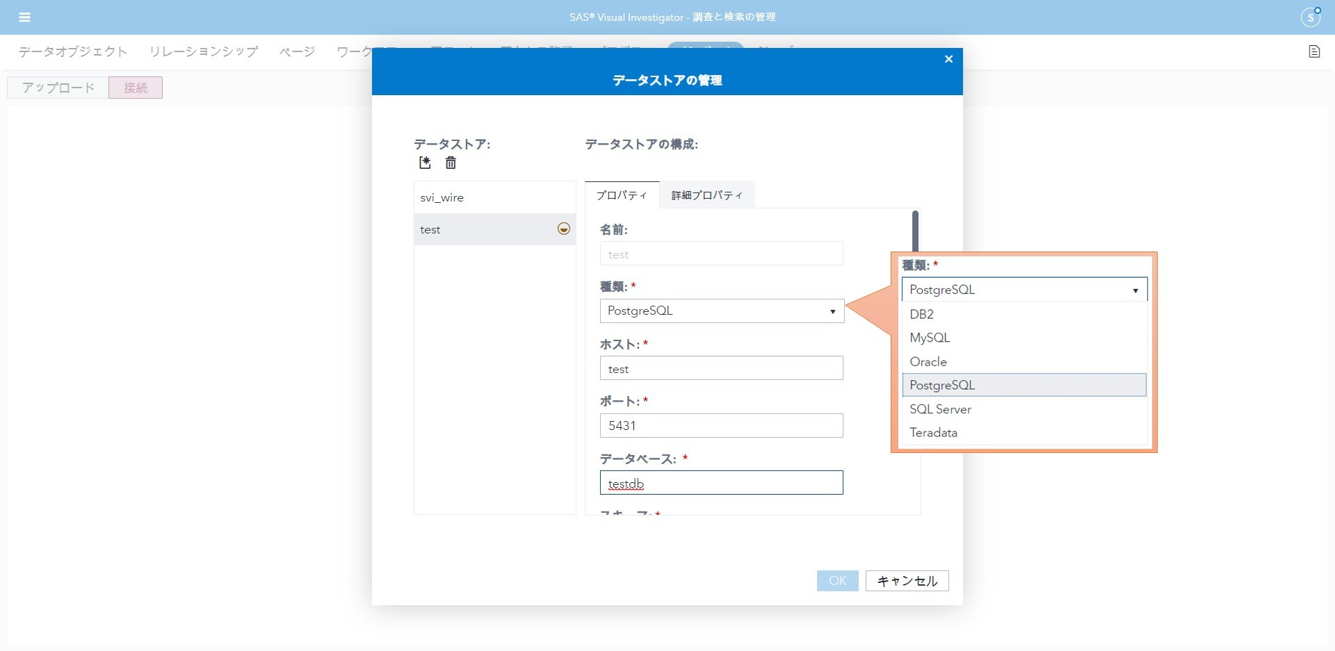
Task: Click the properties panel scrollbar
Action: coord(915,232)
